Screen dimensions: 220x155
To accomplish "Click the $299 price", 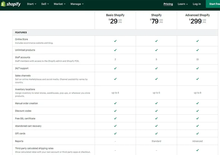I will tap(197, 21).
